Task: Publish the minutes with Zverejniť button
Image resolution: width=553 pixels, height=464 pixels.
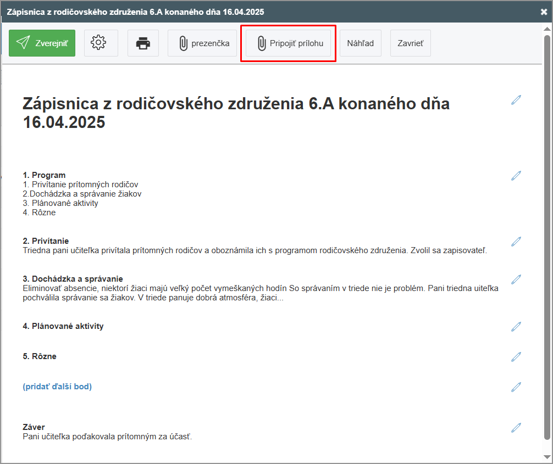Action: pos(42,43)
